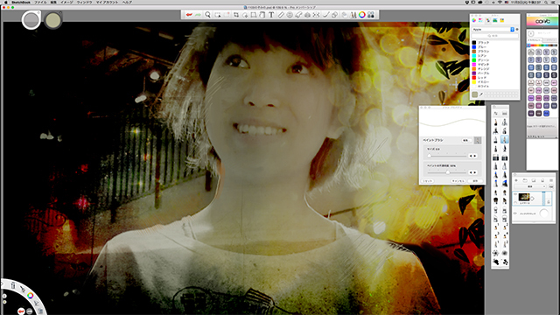Toggle the Brush Palette from toolbar
This screenshot has width=560, height=315.
click(353, 15)
